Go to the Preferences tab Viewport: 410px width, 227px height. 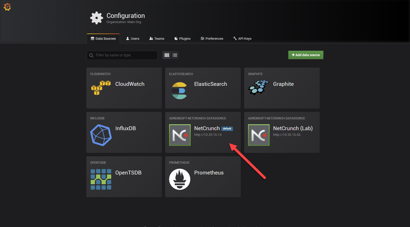[x=212, y=39]
